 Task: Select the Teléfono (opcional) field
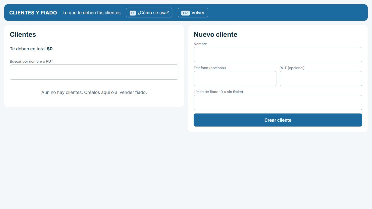click(235, 79)
